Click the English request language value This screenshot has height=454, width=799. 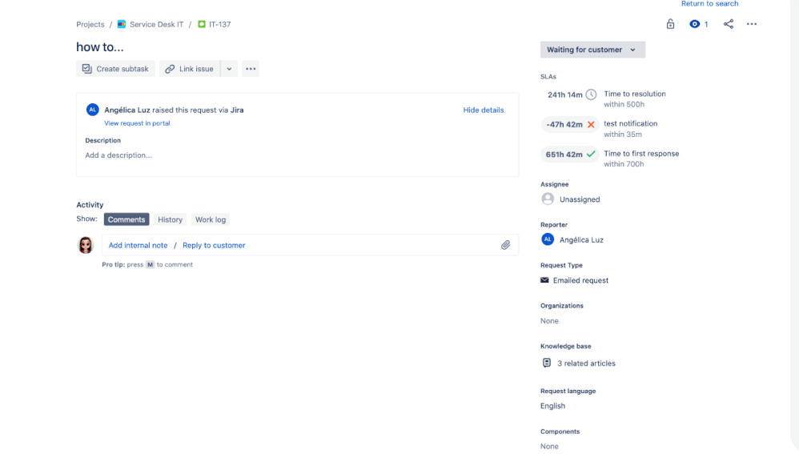tap(553, 406)
